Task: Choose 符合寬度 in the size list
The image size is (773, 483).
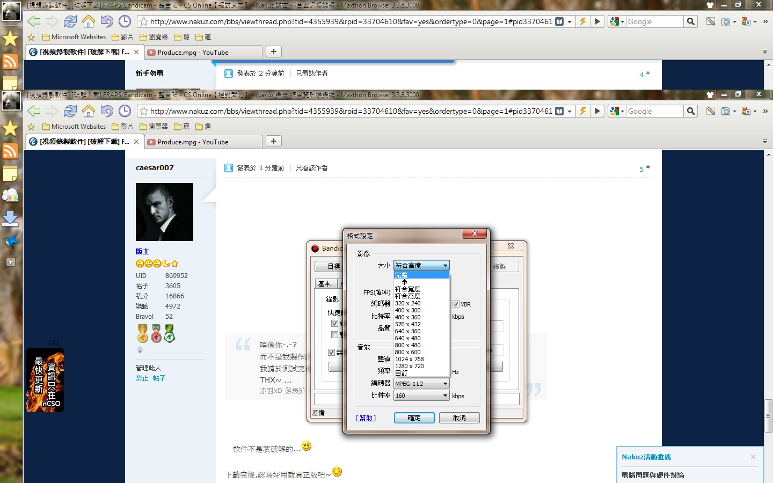Action: tap(421, 289)
